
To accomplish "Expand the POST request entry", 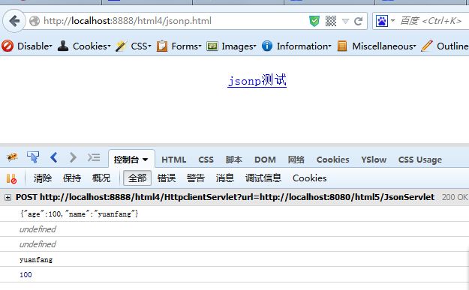I will pos(8,197).
